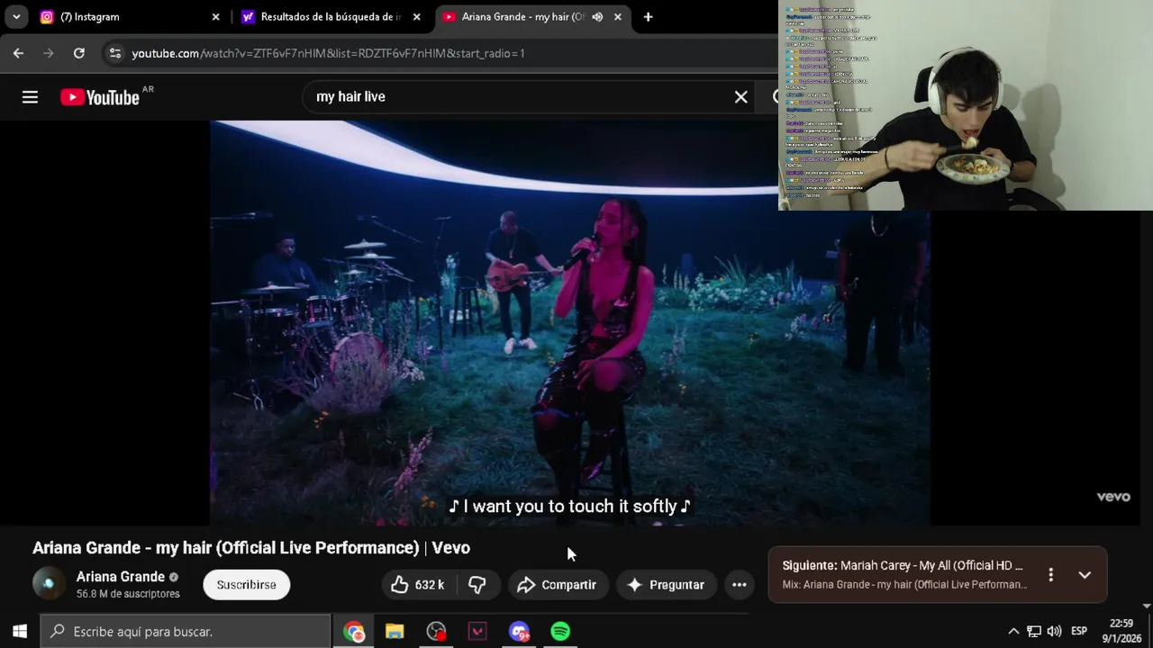Close the Instagram tab
The image size is (1153, 648).
point(215,16)
